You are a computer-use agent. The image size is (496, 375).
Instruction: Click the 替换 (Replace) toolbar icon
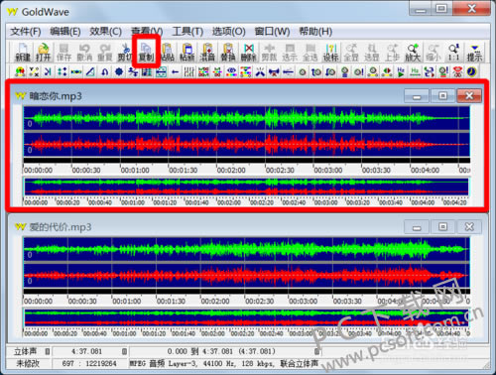click(228, 53)
